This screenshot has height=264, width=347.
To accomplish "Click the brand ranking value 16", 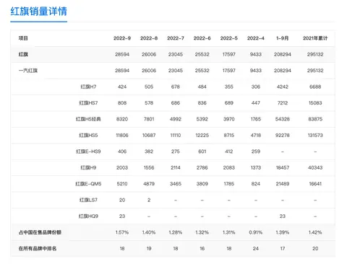I will [x=202, y=248].
